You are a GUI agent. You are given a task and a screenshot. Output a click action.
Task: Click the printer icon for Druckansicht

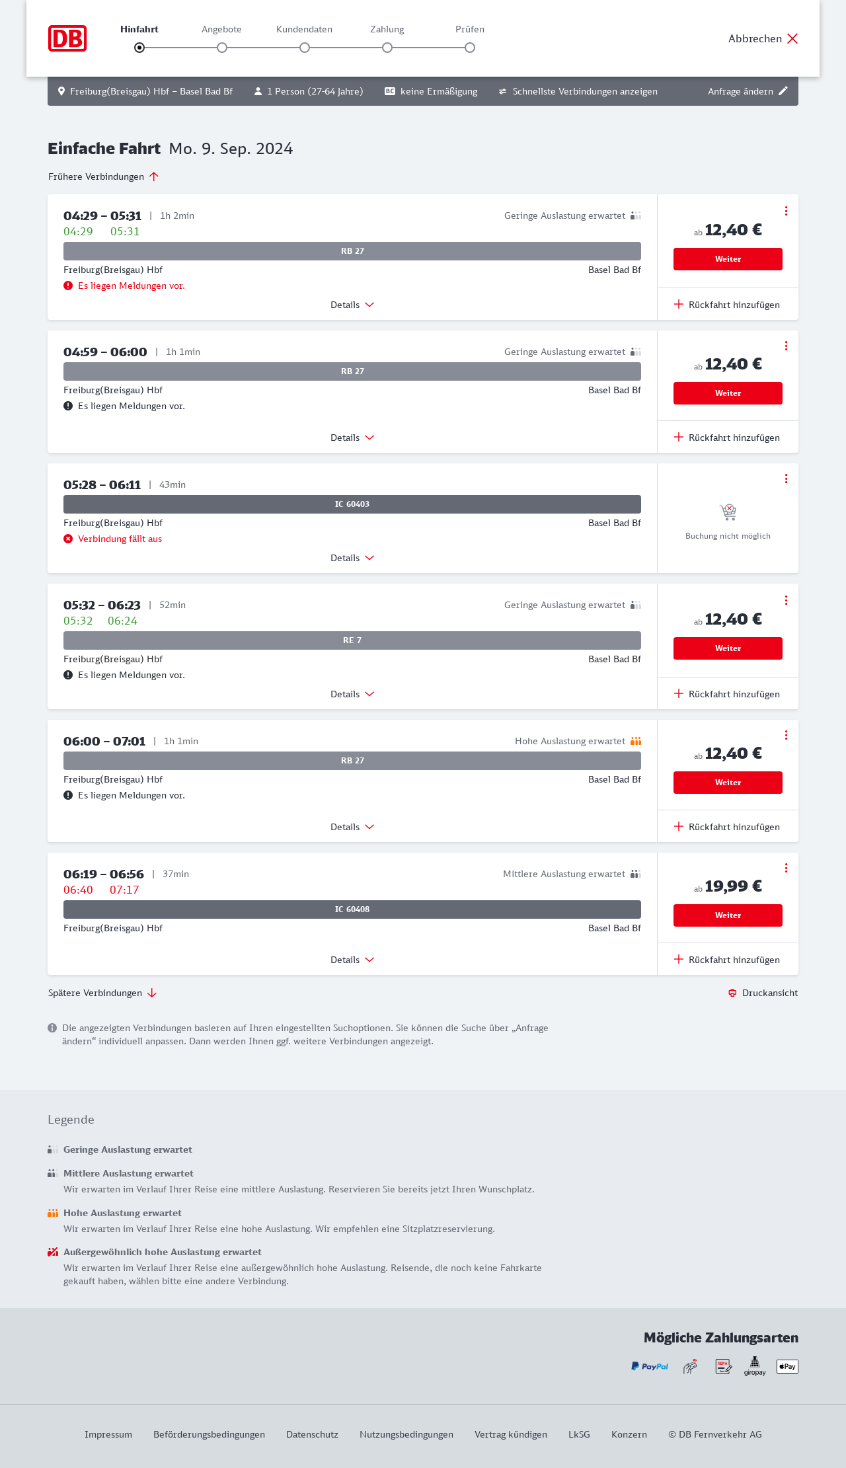point(732,993)
